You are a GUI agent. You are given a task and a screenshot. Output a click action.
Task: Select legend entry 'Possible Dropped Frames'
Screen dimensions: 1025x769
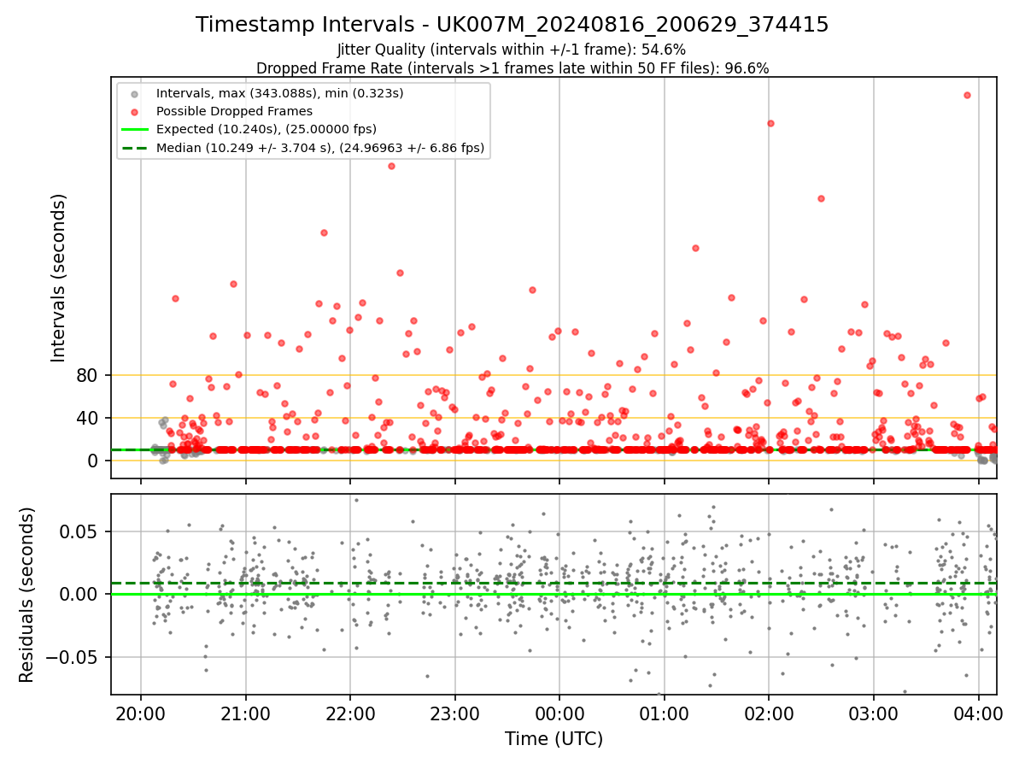(234, 111)
